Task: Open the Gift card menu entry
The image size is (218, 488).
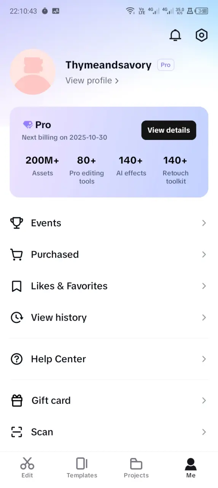Action: [x=109, y=400]
